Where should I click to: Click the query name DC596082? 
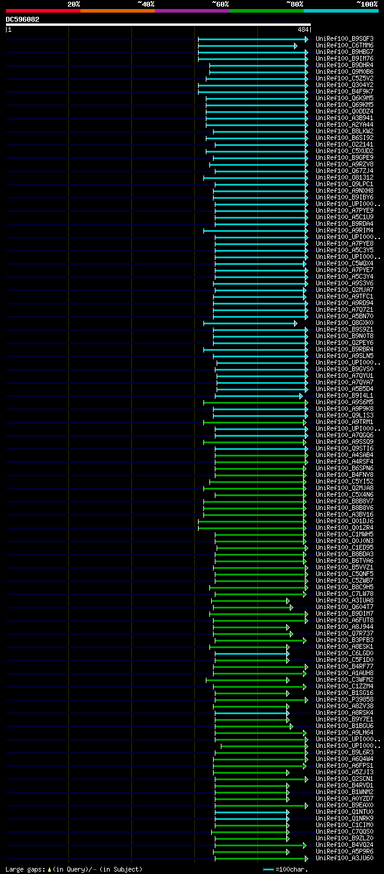[x=23, y=19]
